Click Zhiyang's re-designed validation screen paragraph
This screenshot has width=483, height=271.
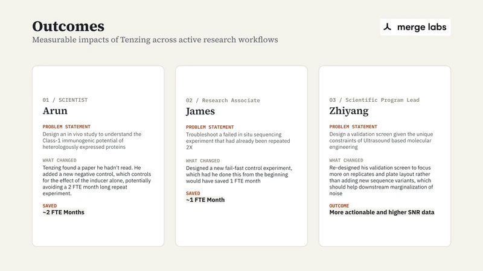381,180
